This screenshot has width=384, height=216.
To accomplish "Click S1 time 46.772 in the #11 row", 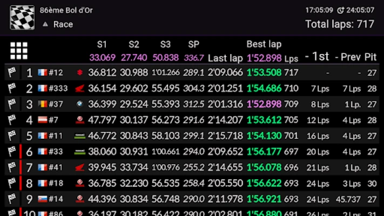I will (102, 136).
